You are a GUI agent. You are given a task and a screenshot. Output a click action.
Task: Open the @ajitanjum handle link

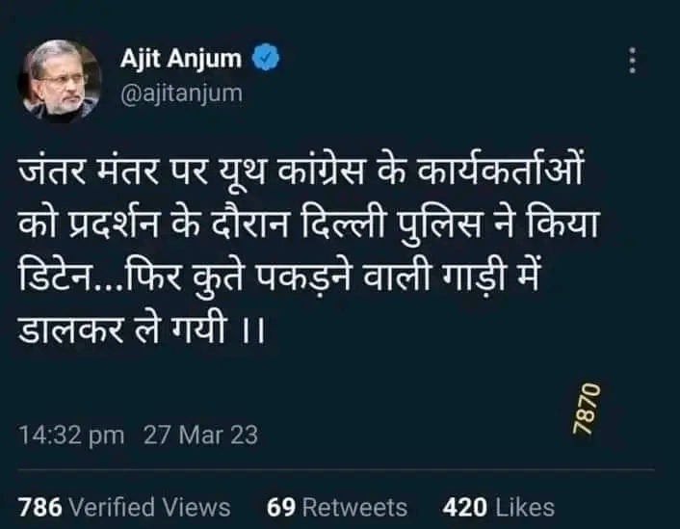[181, 93]
